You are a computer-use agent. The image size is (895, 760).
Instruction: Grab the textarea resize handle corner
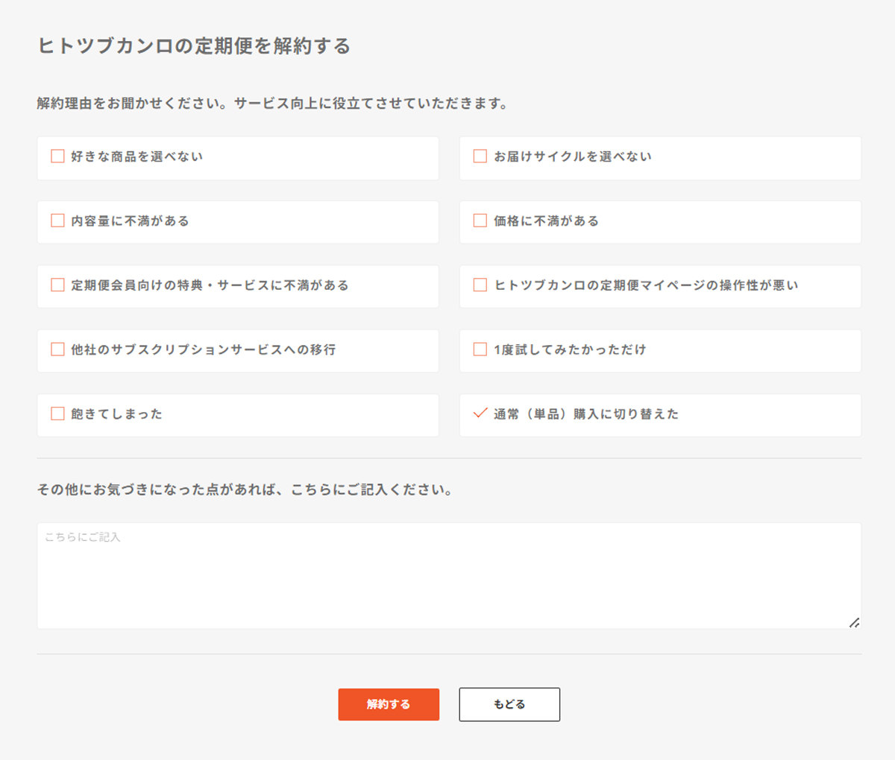click(x=855, y=622)
